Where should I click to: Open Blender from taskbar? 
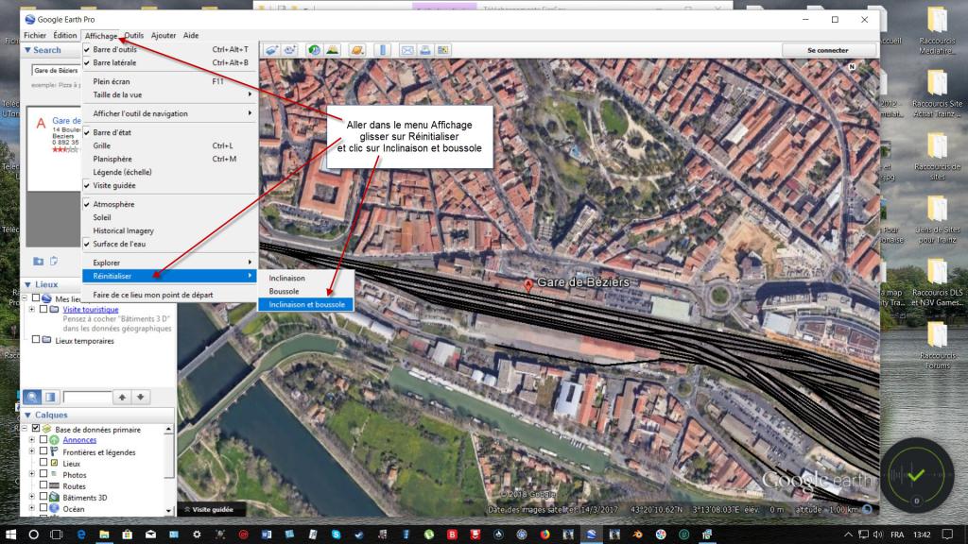638,535
